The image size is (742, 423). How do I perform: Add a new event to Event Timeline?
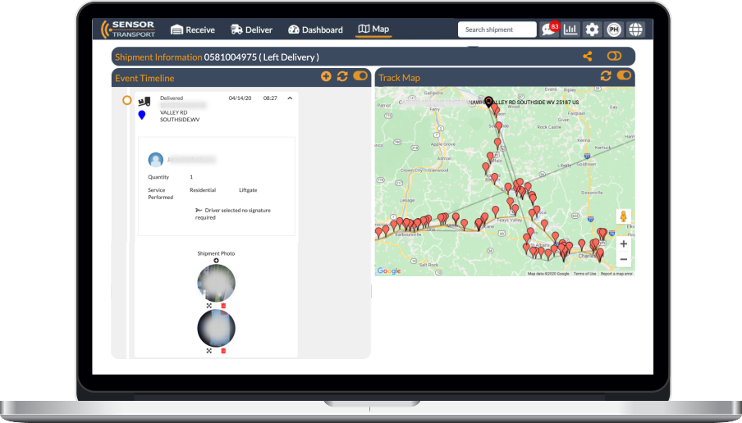[x=326, y=77]
